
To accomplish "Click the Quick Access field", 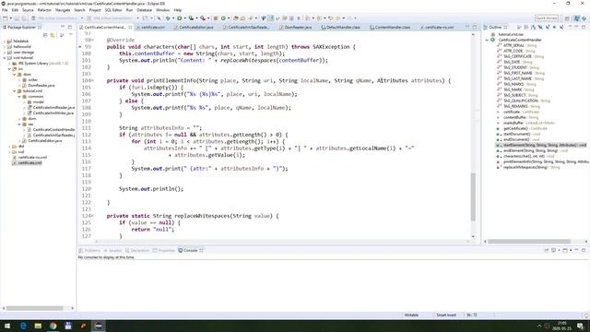I will (x=547, y=18).
